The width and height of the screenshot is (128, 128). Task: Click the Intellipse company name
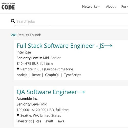pos(24,52)
